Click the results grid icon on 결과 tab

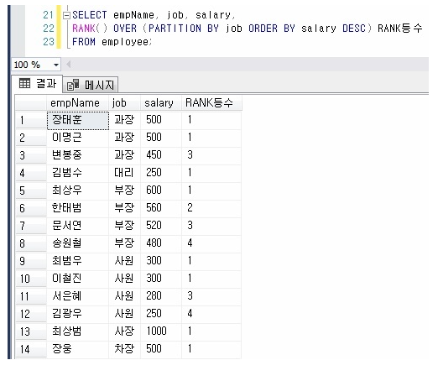(24, 83)
